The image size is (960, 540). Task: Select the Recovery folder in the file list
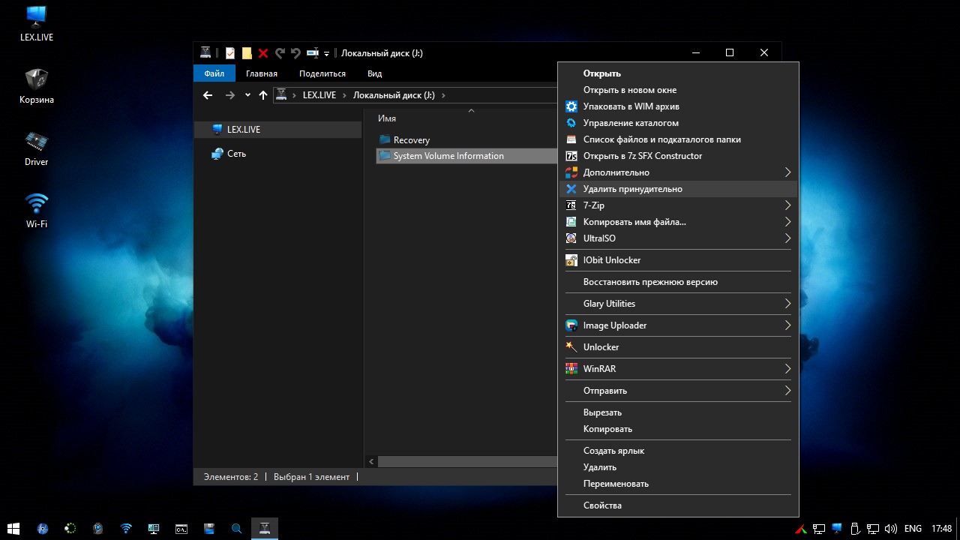[411, 140]
